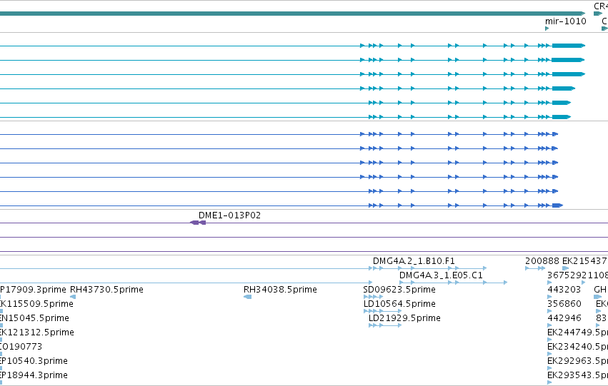Click the LD10564.5prime EST label
This screenshot has height=386, width=608.
click(399, 304)
